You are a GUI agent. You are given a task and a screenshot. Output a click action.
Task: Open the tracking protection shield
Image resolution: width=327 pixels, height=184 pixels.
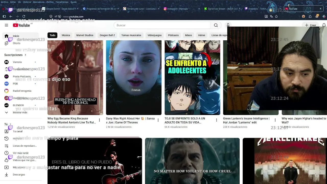(51, 16)
